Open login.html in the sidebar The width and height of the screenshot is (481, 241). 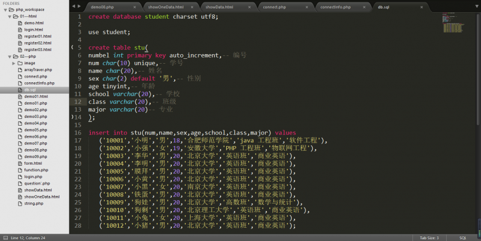tap(33, 29)
